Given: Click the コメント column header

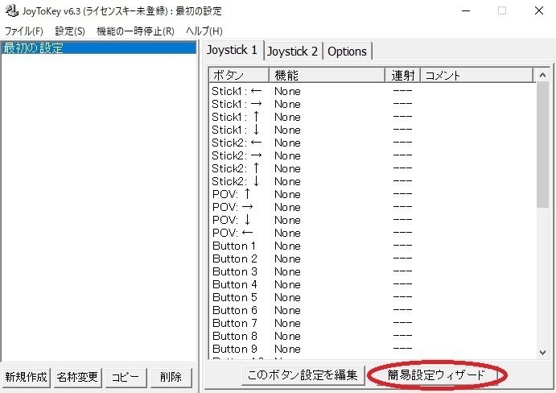Looking at the screenshot, I should 476,75.
